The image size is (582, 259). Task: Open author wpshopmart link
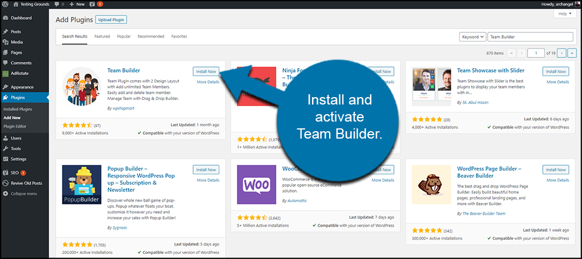point(123,108)
